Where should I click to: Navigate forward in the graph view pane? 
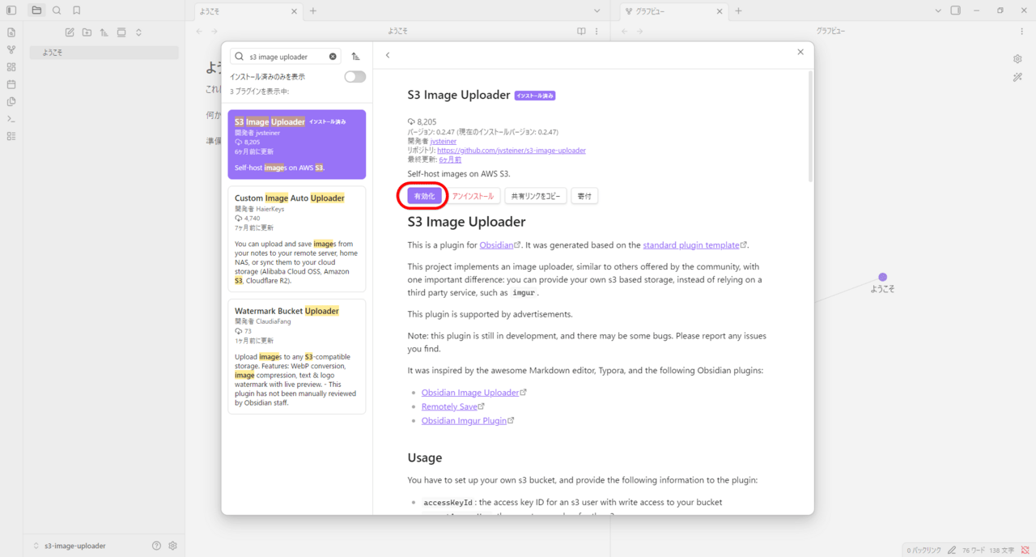pyautogui.click(x=639, y=32)
